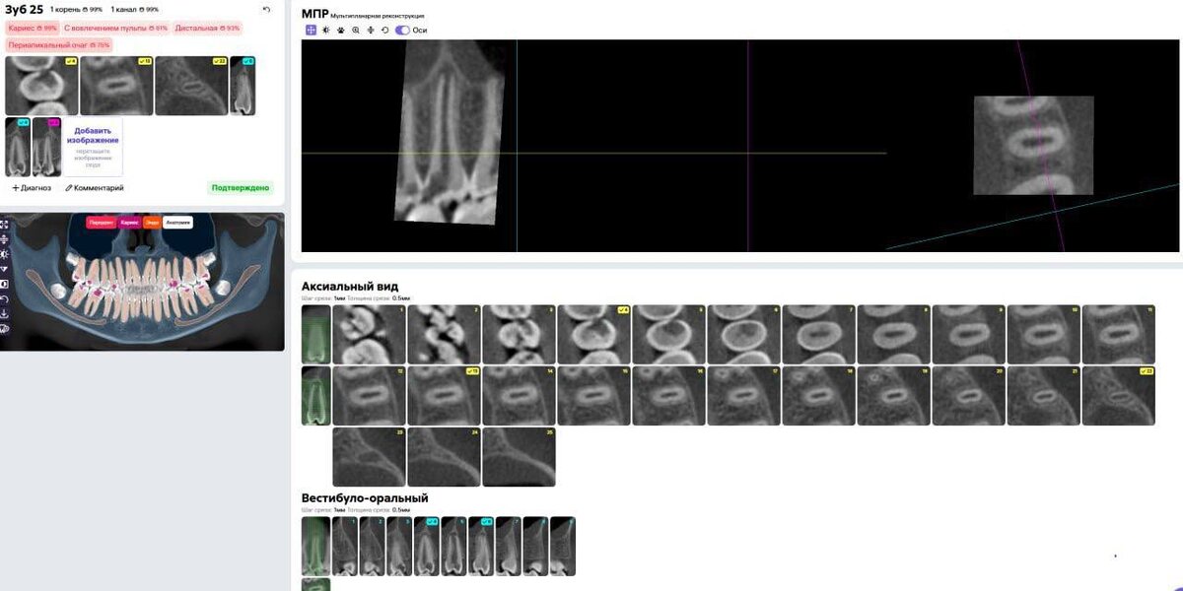Select axial view slice 8 thumbnail
Screen dimensions: 1183x591
click(x=894, y=335)
